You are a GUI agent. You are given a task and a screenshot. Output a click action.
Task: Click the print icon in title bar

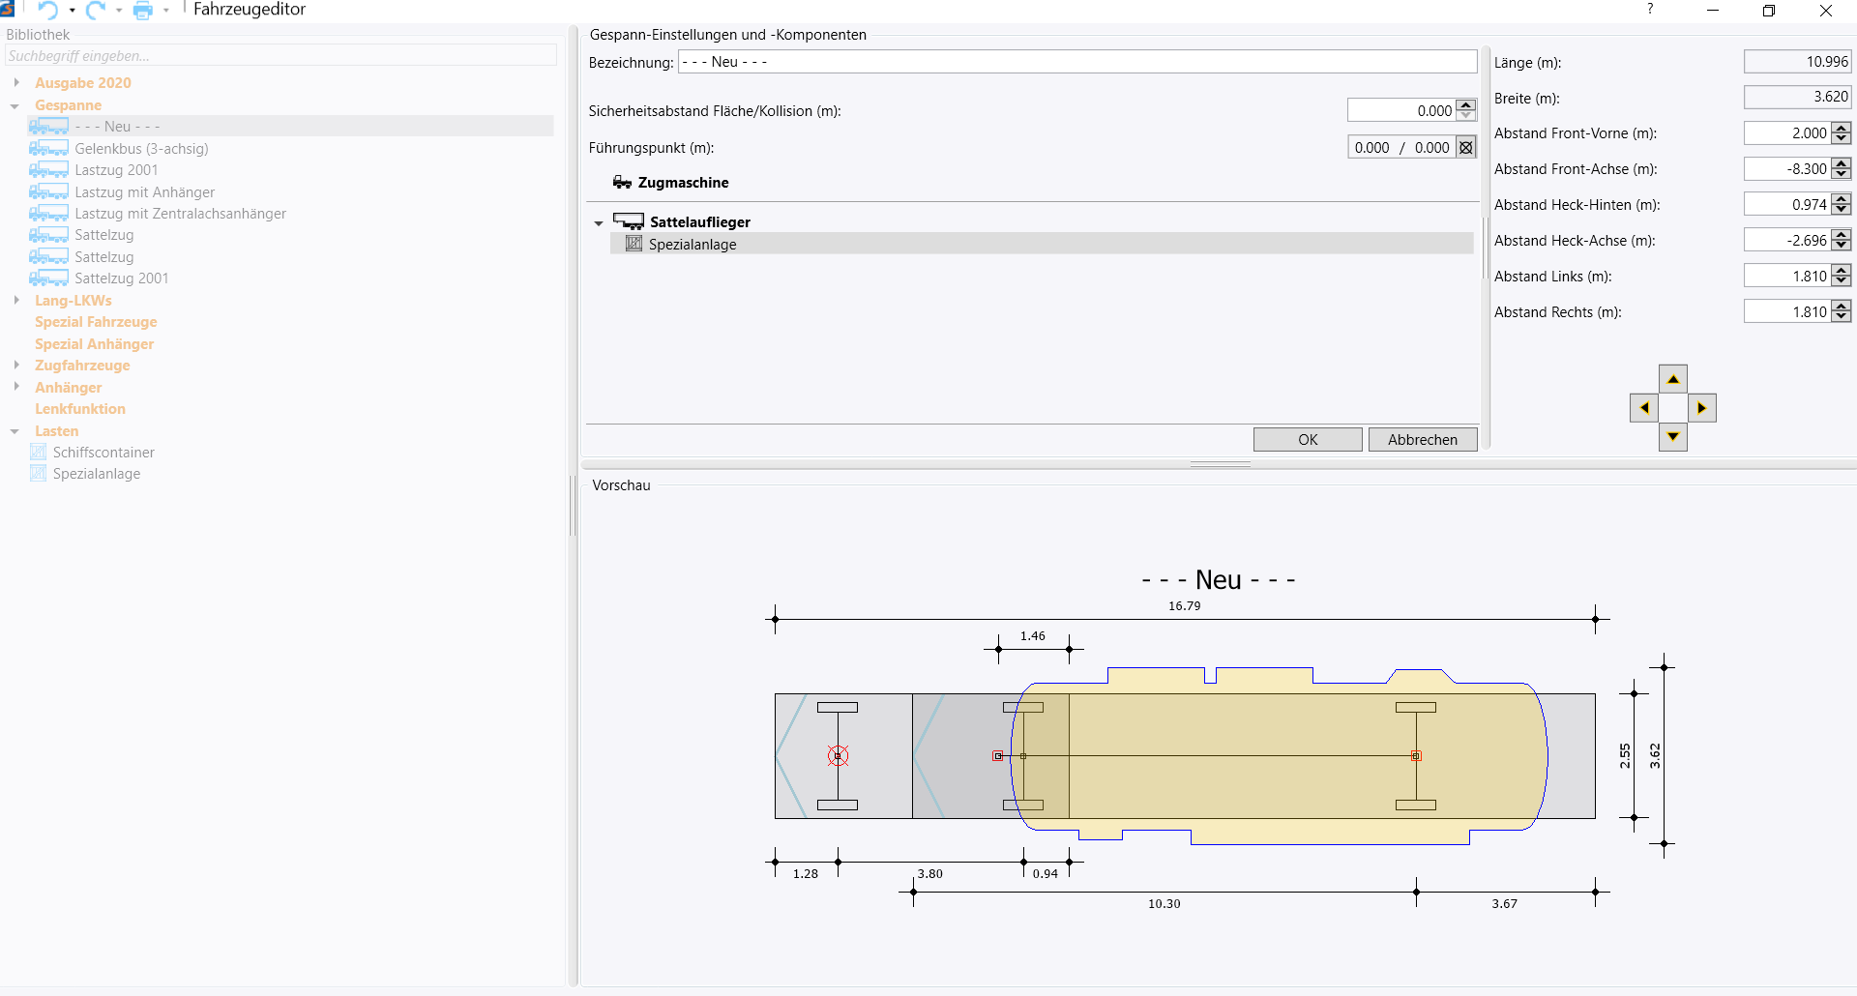143,11
